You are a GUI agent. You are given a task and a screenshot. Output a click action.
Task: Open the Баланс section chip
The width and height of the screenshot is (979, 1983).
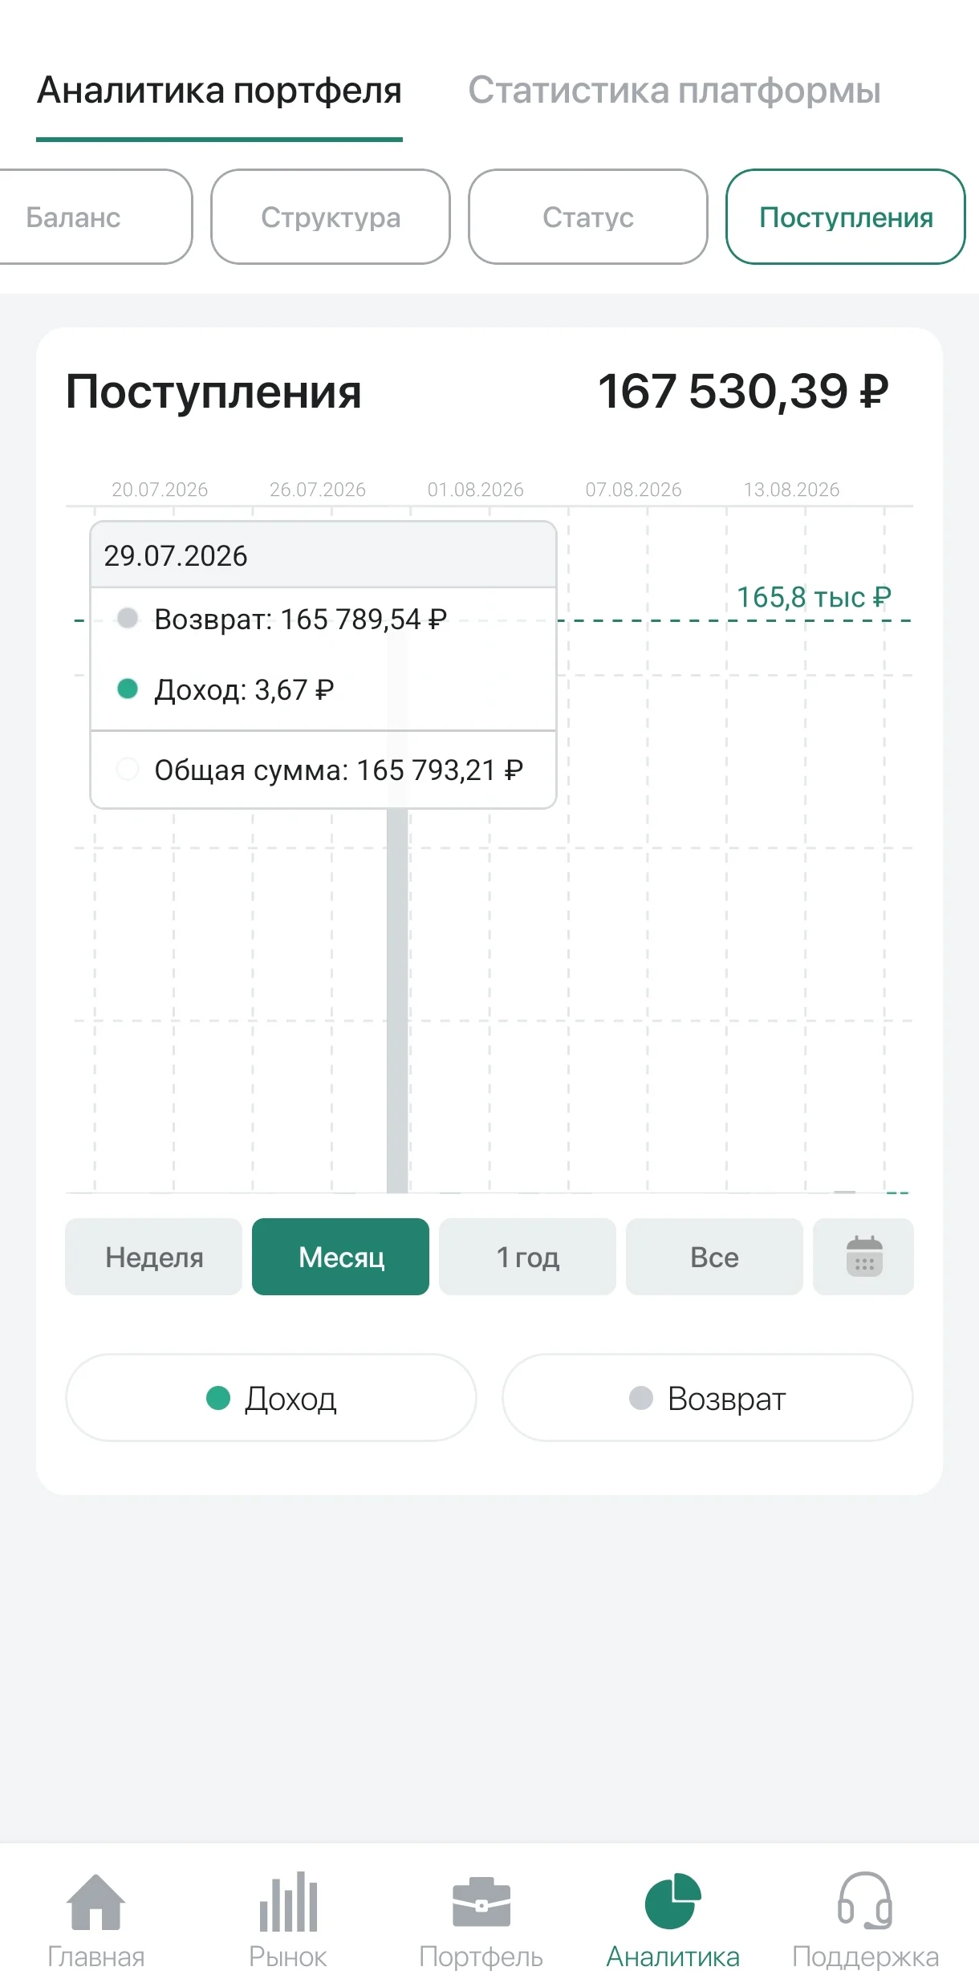click(x=88, y=217)
